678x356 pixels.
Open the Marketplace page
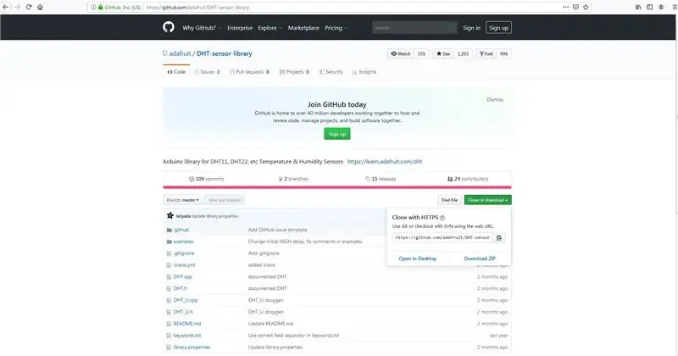(x=303, y=28)
